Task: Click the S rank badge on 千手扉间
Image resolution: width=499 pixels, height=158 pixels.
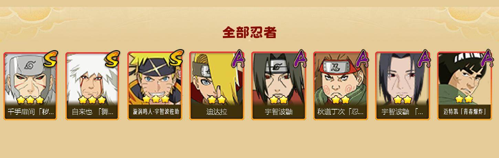Action: click(x=50, y=58)
